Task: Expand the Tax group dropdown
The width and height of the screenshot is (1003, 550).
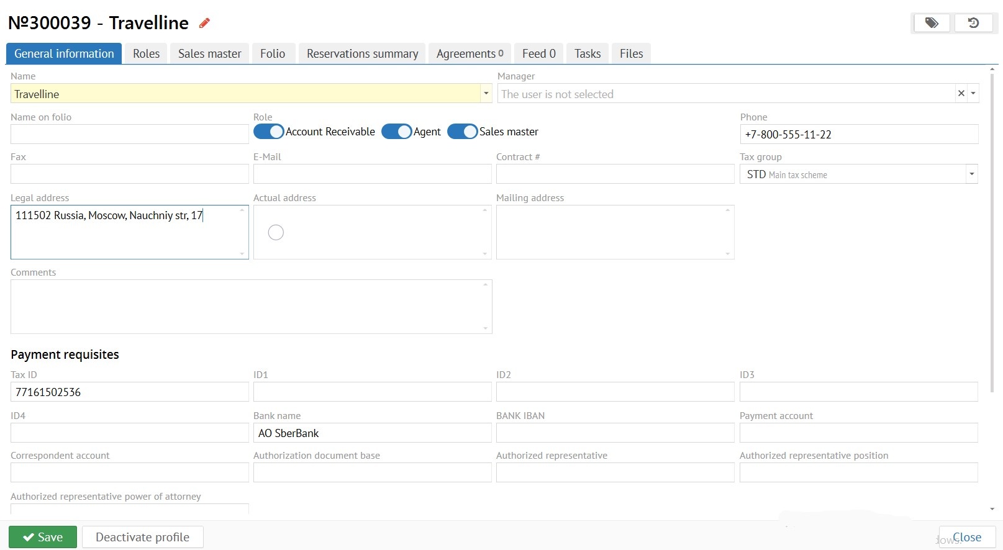Action: click(x=971, y=174)
